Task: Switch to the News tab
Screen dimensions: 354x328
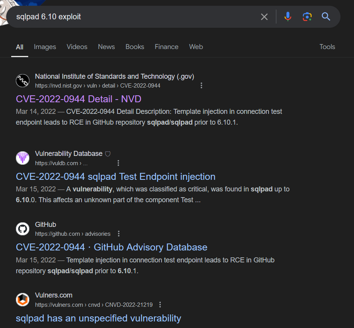Action: pyautogui.click(x=106, y=47)
